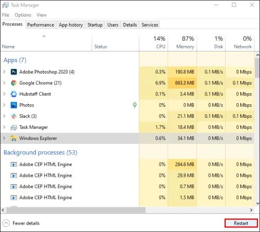Click the Photos suspended leaf status icon
The width and height of the screenshot is (260, 232).
click(x=135, y=105)
